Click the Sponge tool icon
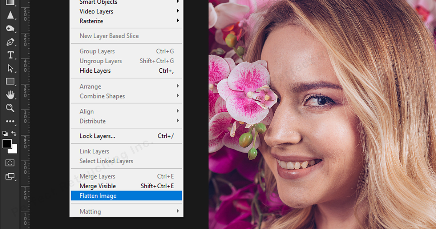Image resolution: width=436 pixels, height=229 pixels. (10, 28)
